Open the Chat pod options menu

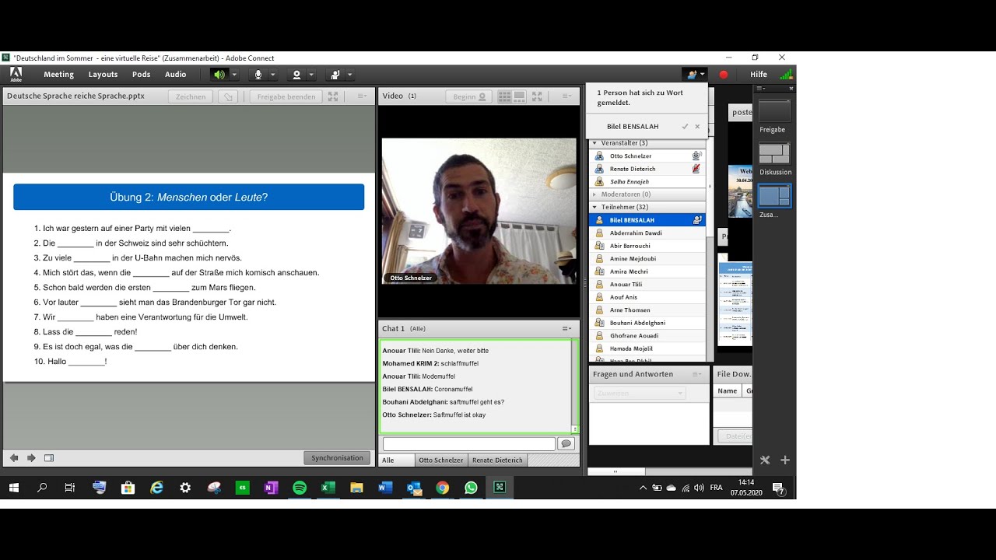coord(567,328)
